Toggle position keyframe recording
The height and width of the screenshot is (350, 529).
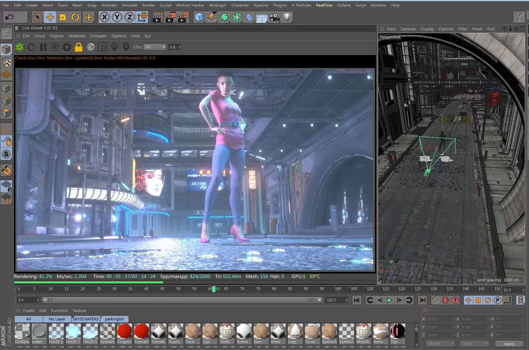[468, 300]
